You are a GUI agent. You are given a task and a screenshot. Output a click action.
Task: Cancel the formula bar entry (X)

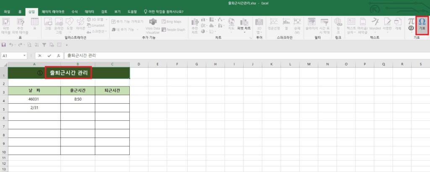pos(40,56)
